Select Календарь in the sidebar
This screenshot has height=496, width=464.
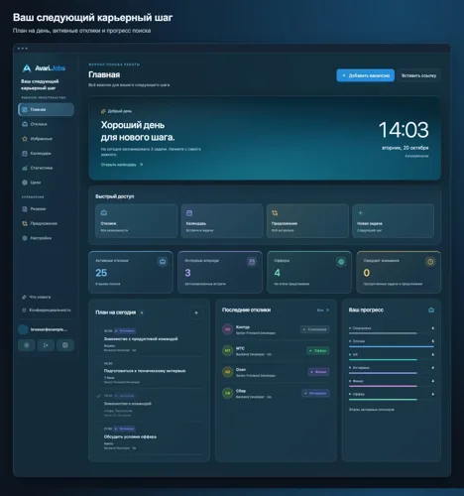(x=46, y=153)
